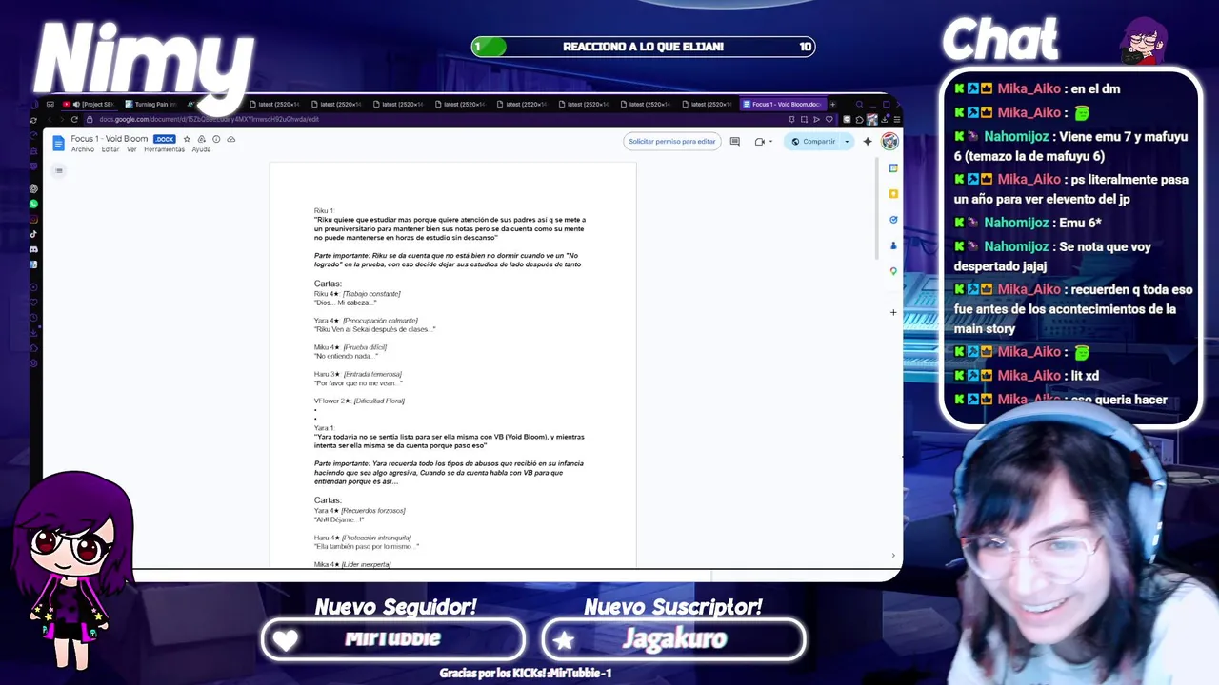The width and height of the screenshot is (1219, 685).
Task: Expand the Compartir dropdown arrow
Action: [x=847, y=142]
